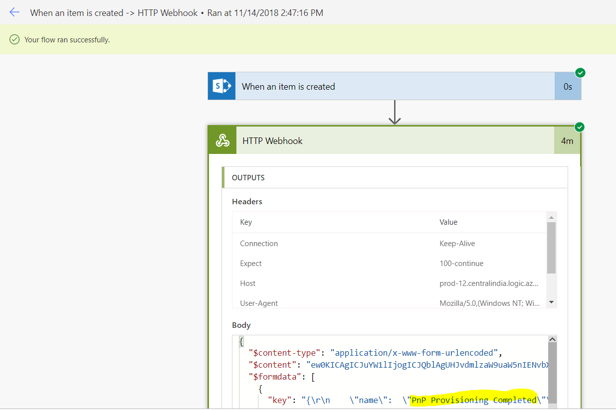Click the headers table scrollbar thumb
This screenshot has width=616, height=410.
[551, 248]
